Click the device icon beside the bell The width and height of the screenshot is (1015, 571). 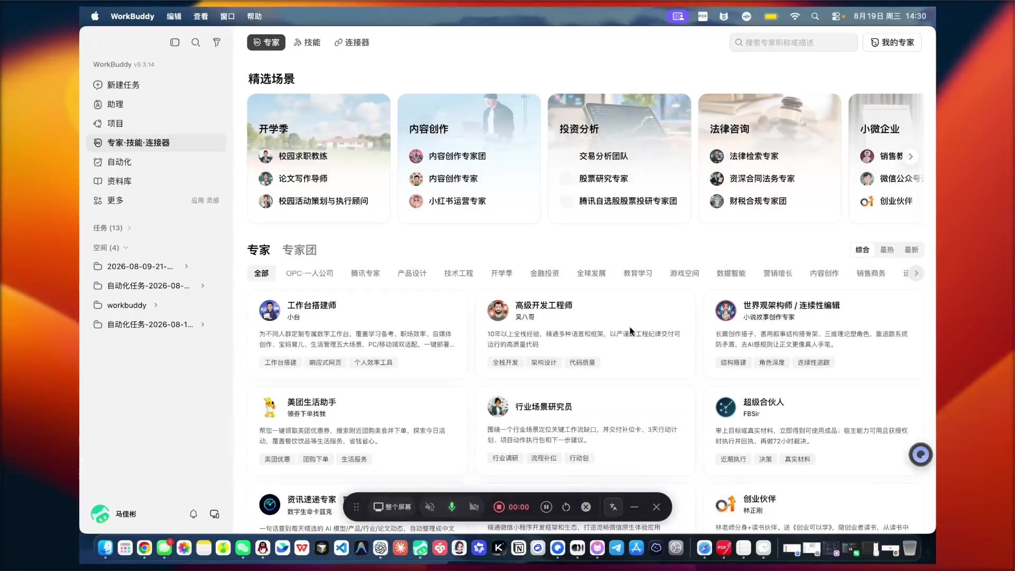214,514
